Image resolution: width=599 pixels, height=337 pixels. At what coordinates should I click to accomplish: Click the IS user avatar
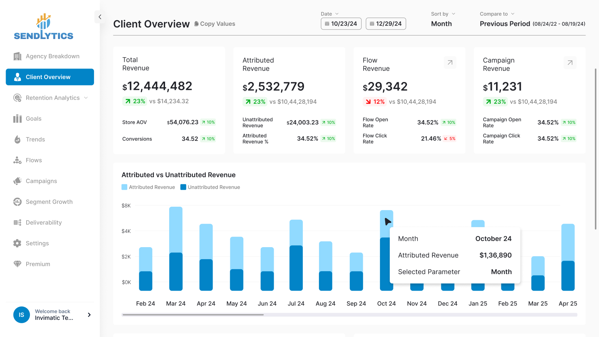(x=21, y=315)
